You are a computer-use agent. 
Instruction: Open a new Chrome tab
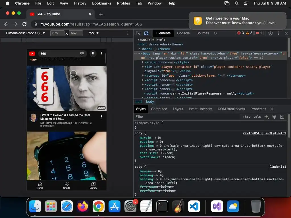[x=101, y=14]
